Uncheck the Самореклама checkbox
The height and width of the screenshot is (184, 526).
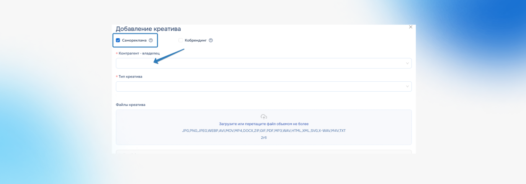[118, 40]
